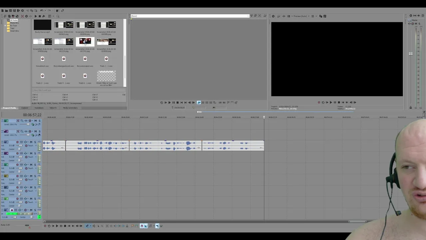The image size is (426, 240).
Task: Select the normal edit tool
Action: pos(87,226)
